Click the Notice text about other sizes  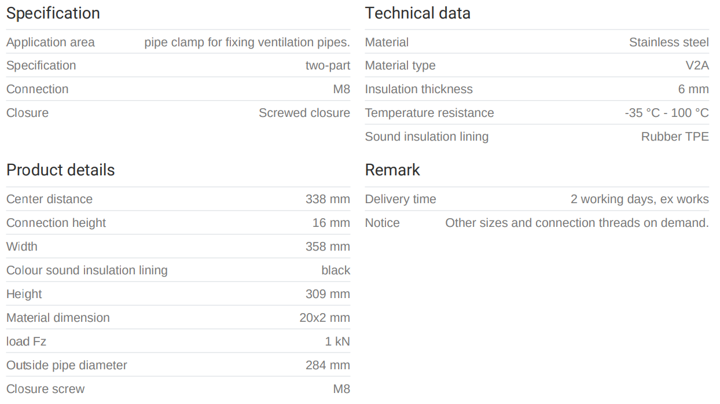click(x=576, y=223)
